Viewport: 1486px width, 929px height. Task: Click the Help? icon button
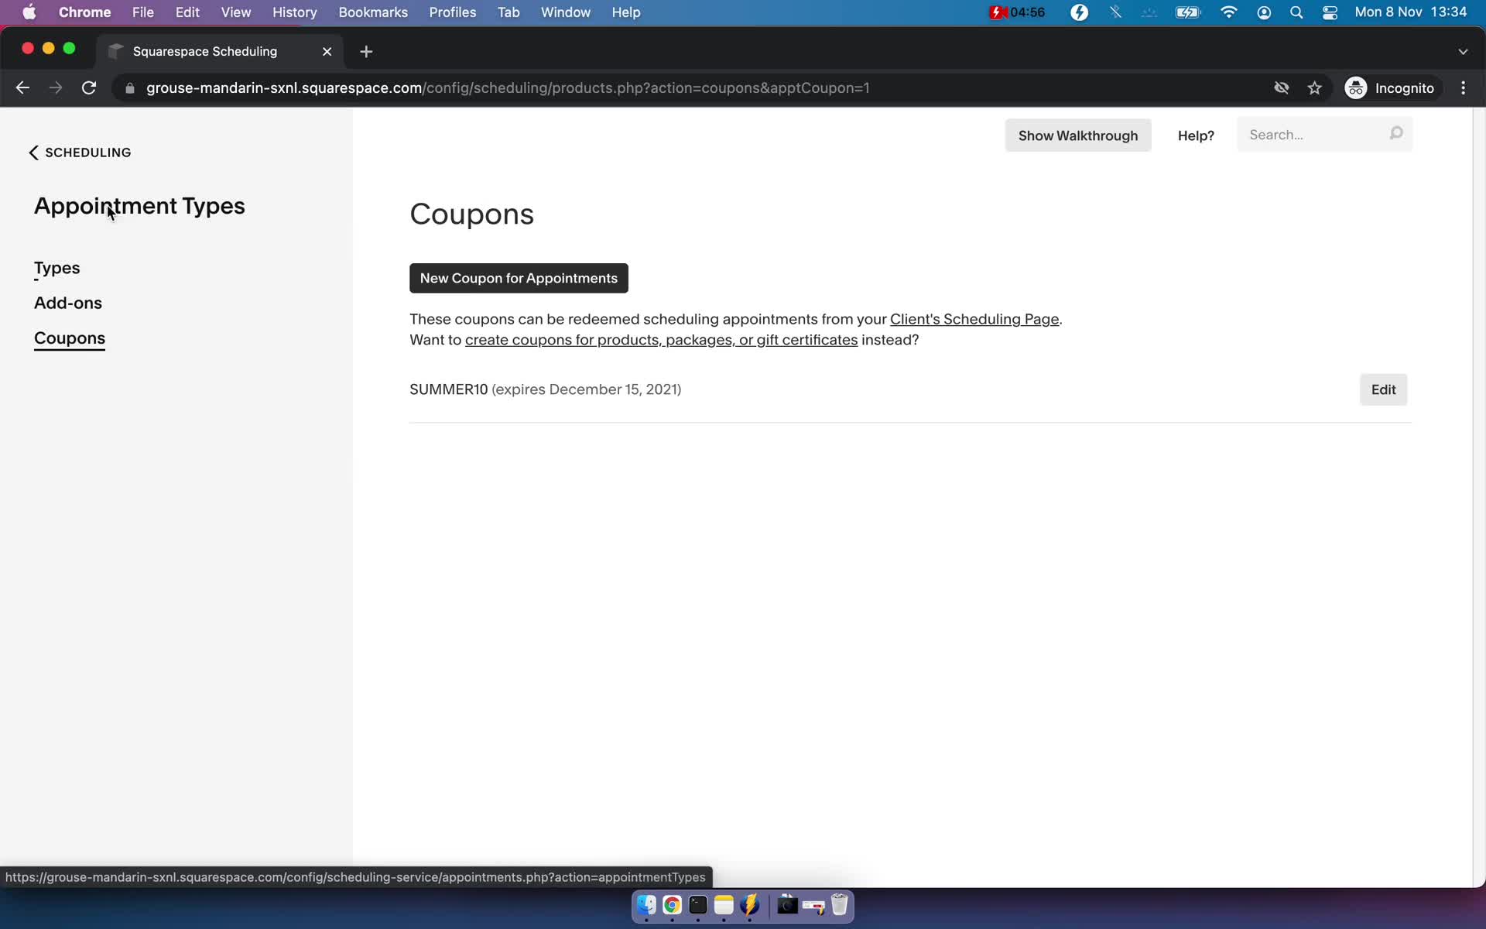[1195, 134]
